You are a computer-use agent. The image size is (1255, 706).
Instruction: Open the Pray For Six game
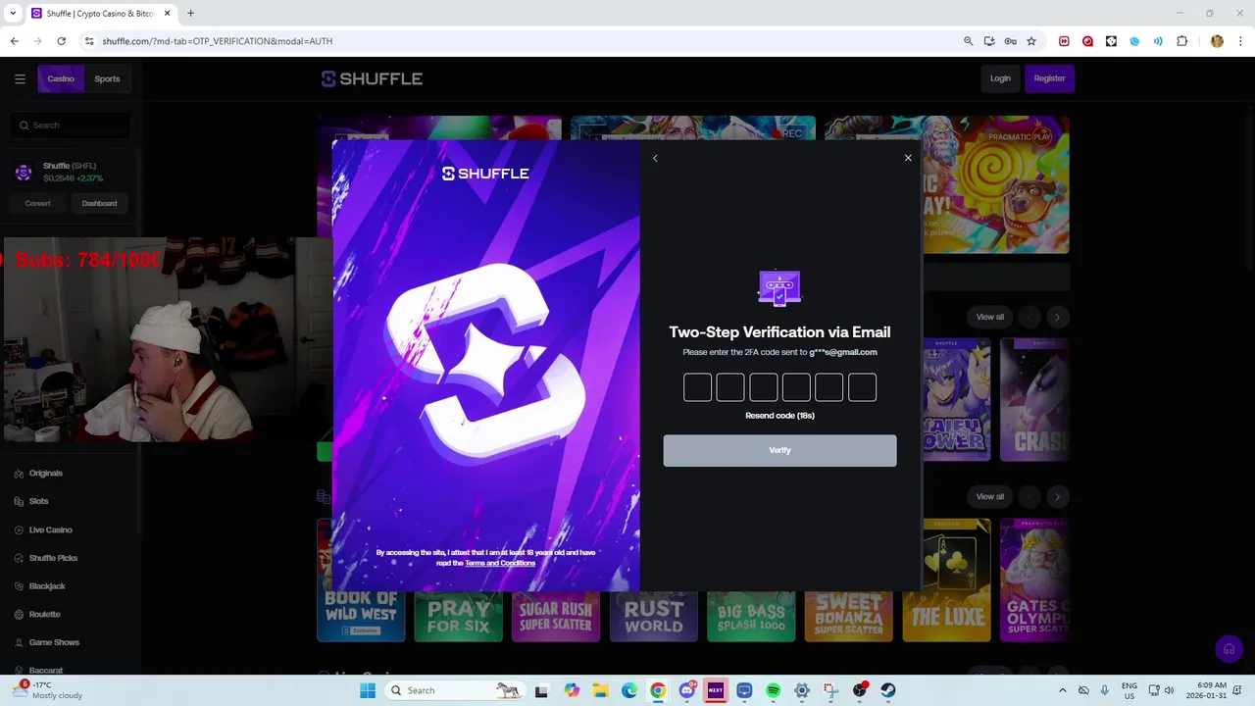coord(458,616)
